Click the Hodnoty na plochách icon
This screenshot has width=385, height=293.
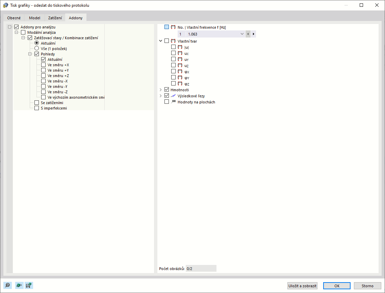[x=173, y=102]
